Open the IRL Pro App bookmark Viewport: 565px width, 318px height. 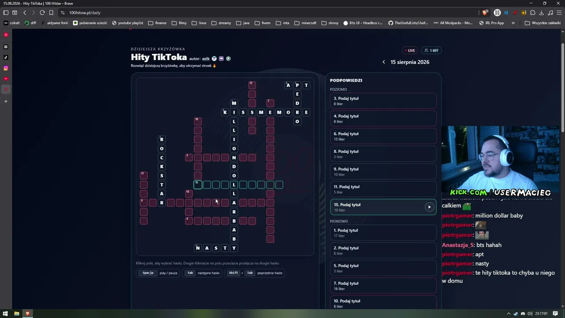coord(491,23)
